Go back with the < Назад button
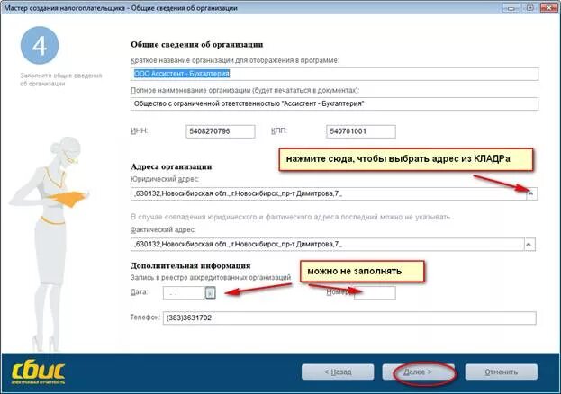This screenshot has width=561, height=394. tap(338, 372)
